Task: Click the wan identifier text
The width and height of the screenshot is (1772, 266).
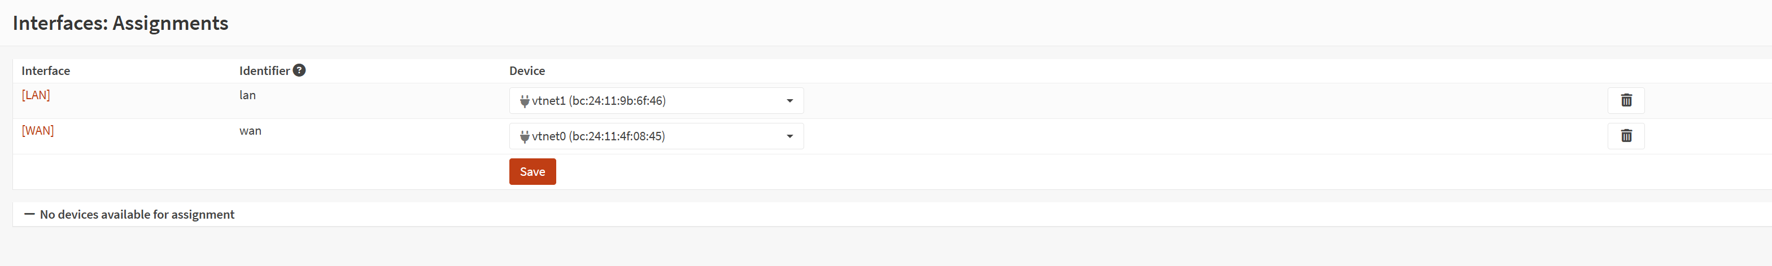Action: (250, 131)
